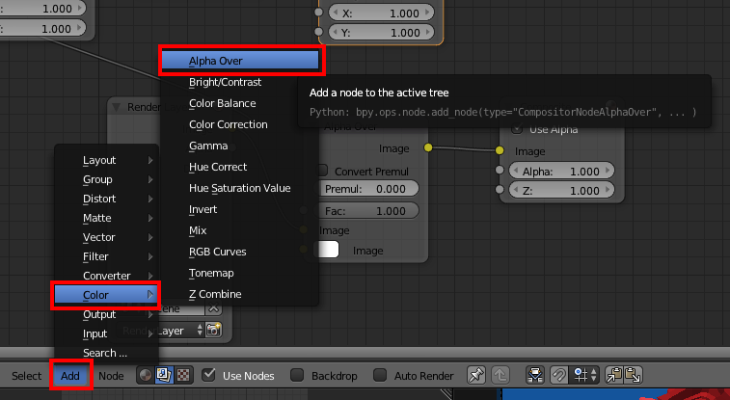Toggle the snap magnet icon
The width and height of the screenshot is (730, 400).
[x=559, y=375]
